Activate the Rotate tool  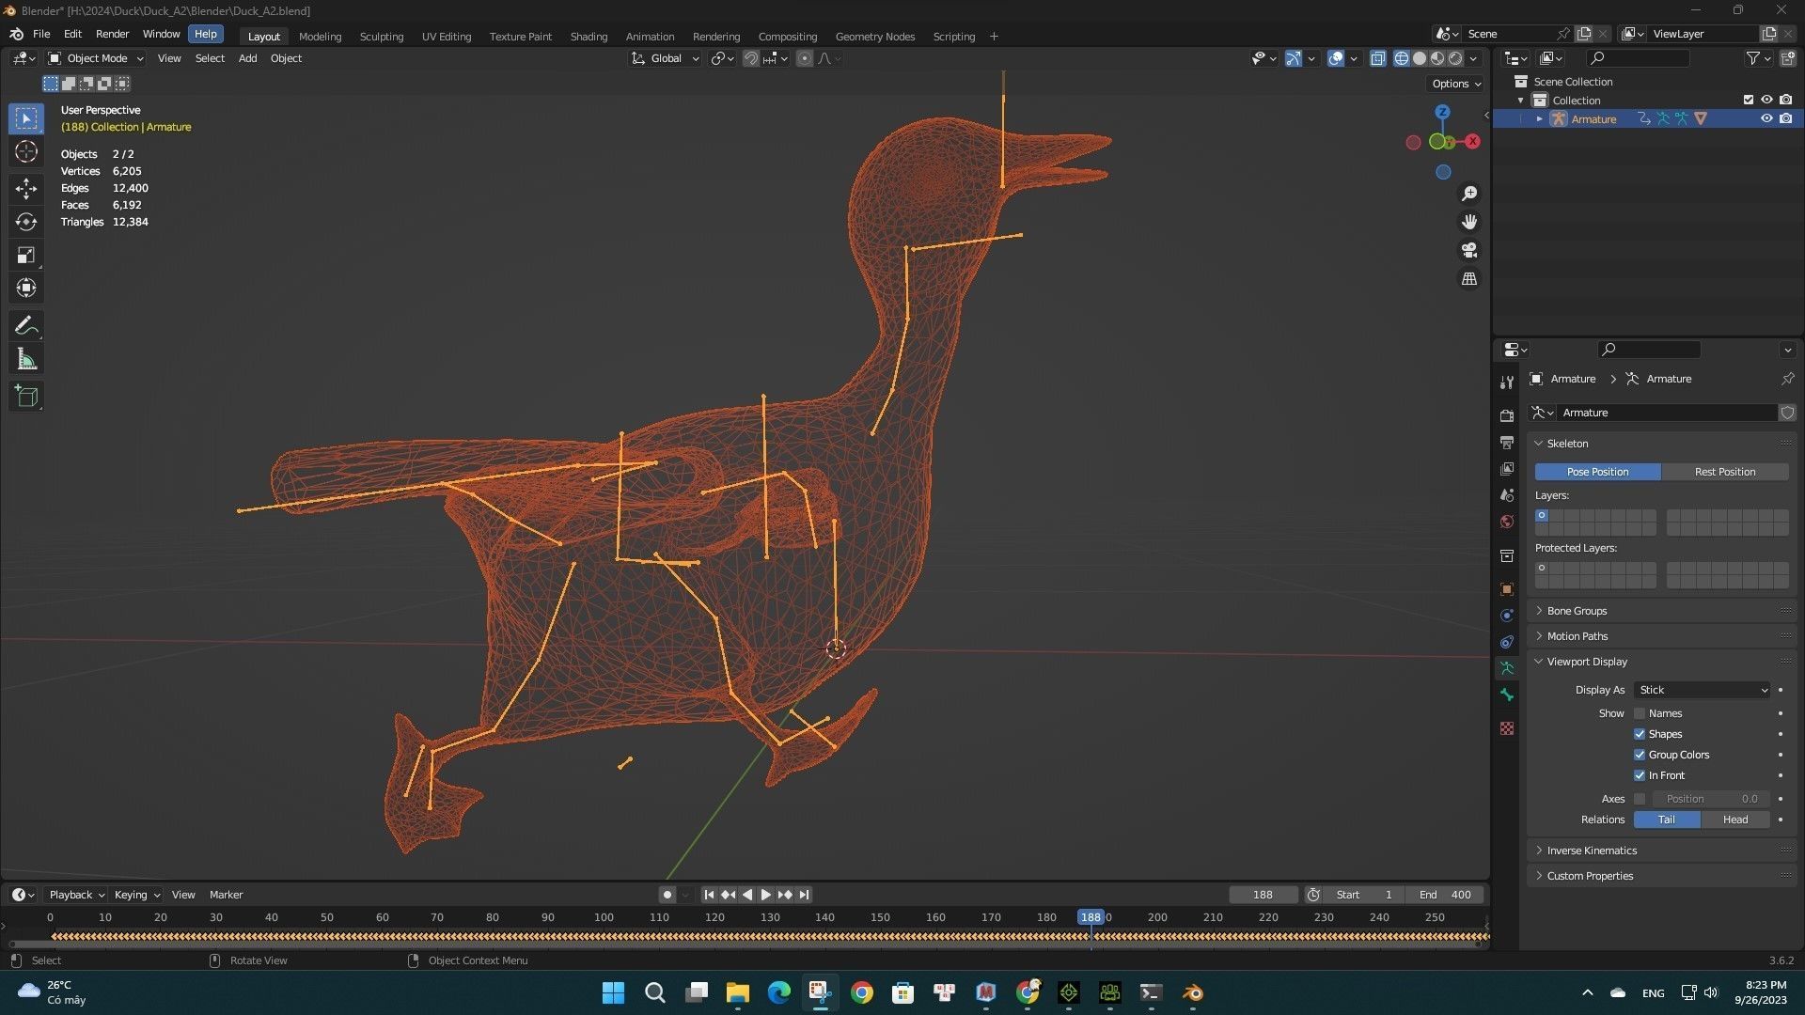coord(26,222)
